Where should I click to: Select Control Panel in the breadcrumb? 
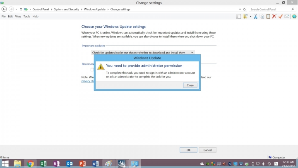tap(41, 9)
